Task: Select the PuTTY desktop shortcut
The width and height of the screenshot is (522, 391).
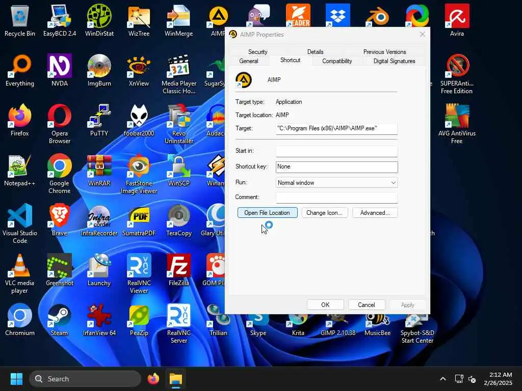Action: pyautogui.click(x=99, y=120)
